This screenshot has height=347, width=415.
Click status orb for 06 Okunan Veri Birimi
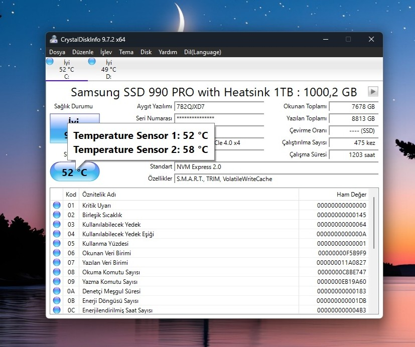[x=57, y=253]
